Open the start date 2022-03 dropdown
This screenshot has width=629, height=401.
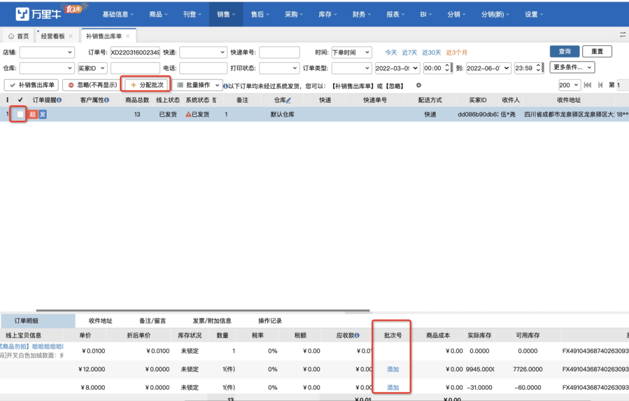397,68
